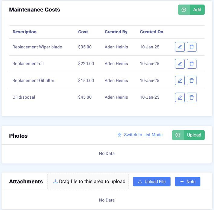The height and width of the screenshot is (210, 214).
Task: Click the $220.00 cost cell
Action: [x=86, y=64]
